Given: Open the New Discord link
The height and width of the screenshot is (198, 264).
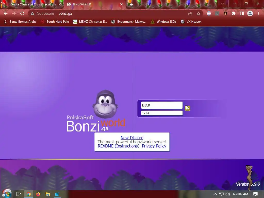Looking at the screenshot, I should pyautogui.click(x=132, y=138).
